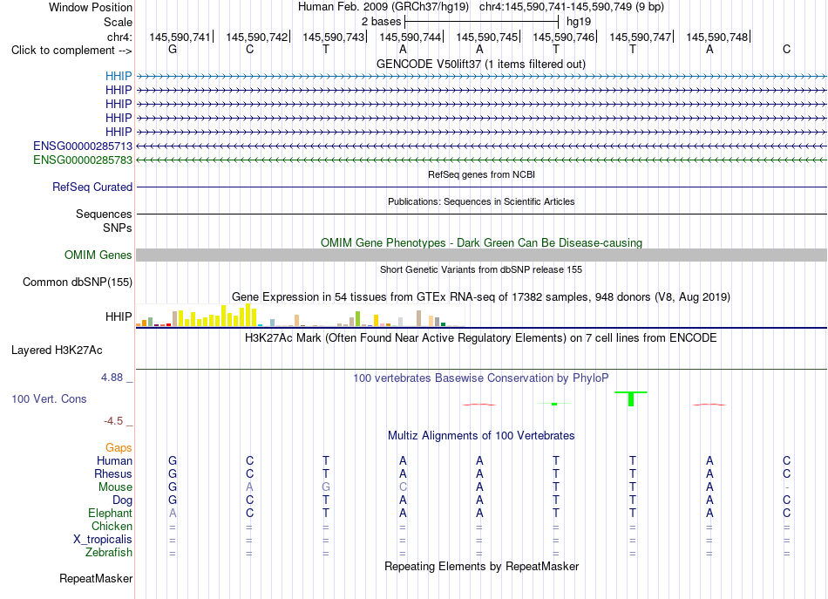Select the OMIM Genes track label
The width and height of the screenshot is (828, 599).
tap(98, 255)
